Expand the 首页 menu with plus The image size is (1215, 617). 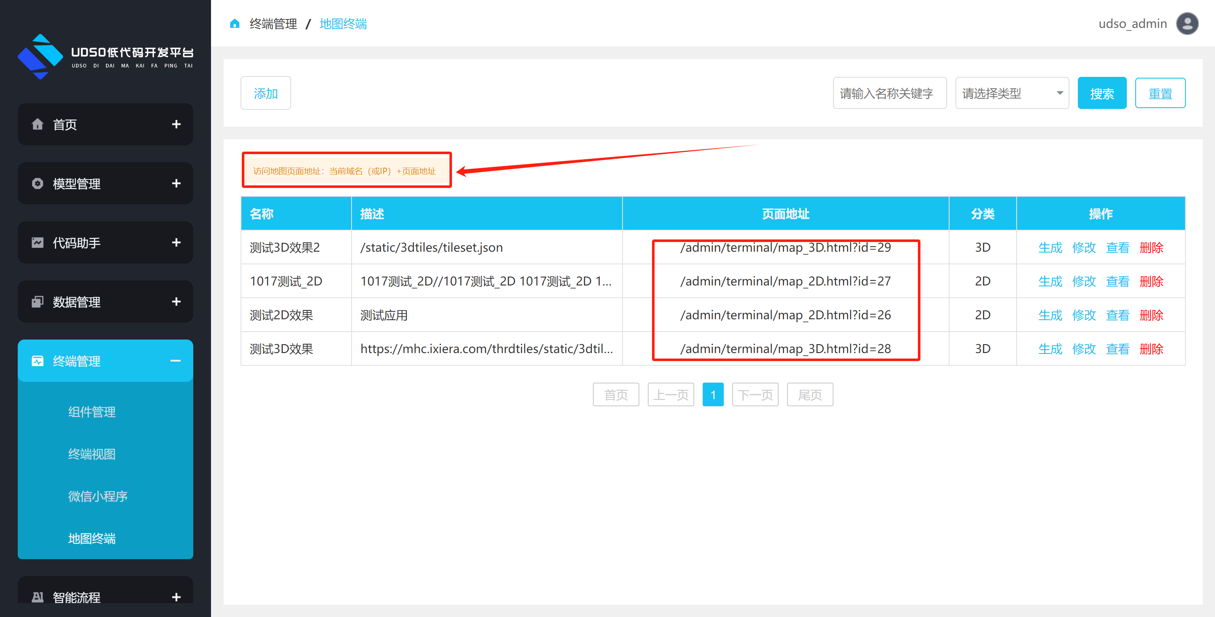click(176, 124)
